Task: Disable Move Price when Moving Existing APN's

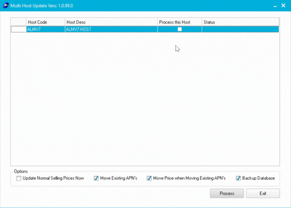Action: (x=149, y=178)
